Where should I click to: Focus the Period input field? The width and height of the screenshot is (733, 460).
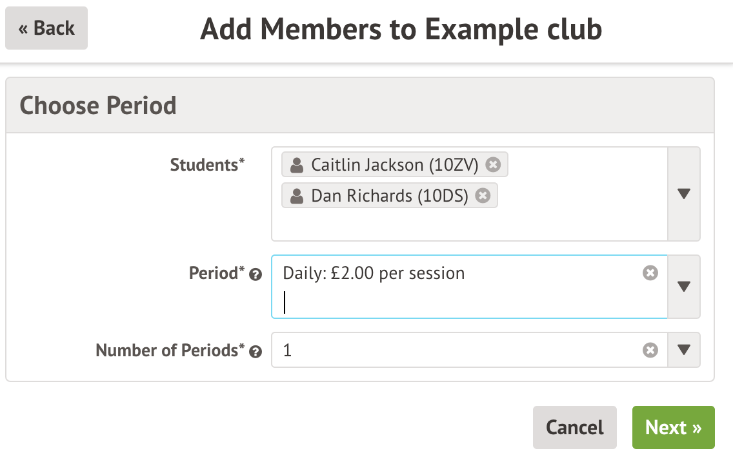click(452, 302)
